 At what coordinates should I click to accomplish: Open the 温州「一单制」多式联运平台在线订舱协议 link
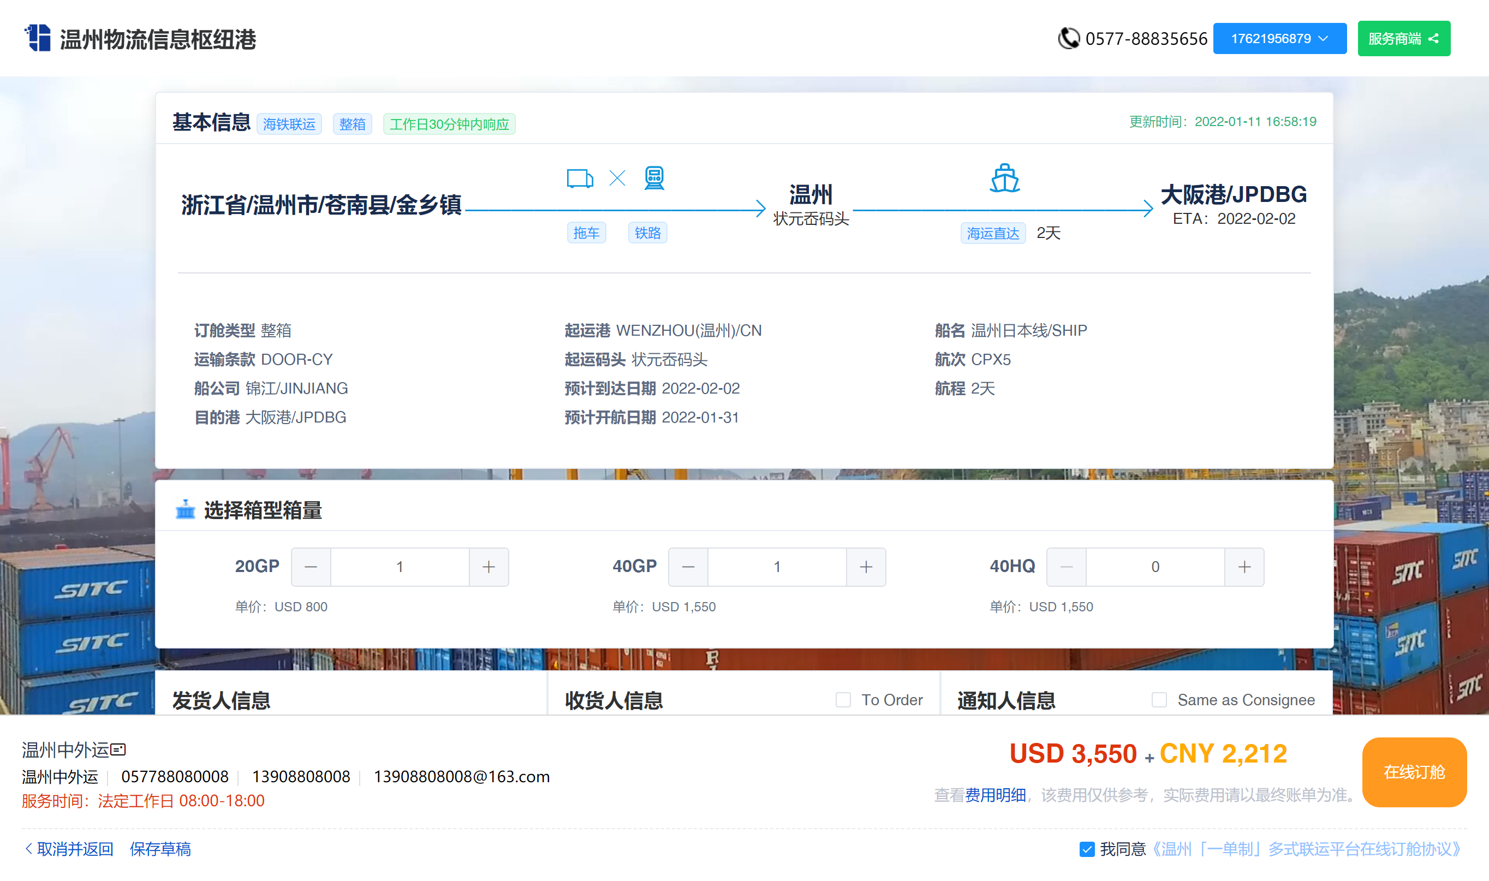pos(1307,849)
